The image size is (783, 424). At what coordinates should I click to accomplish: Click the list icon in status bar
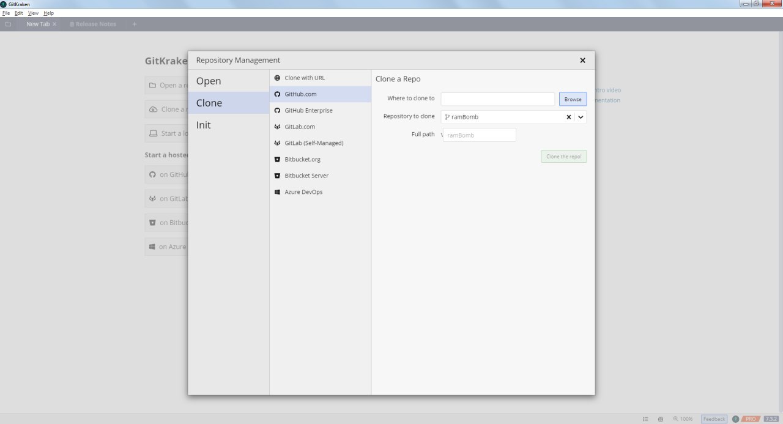click(x=645, y=419)
